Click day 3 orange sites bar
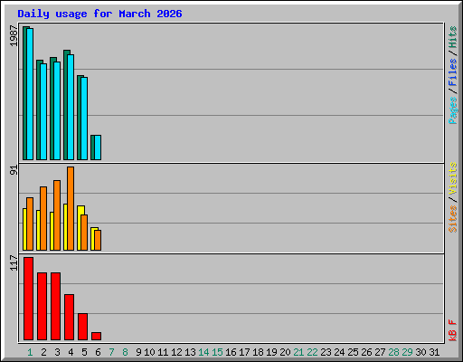The height and width of the screenshot is (362, 463). (x=57, y=215)
